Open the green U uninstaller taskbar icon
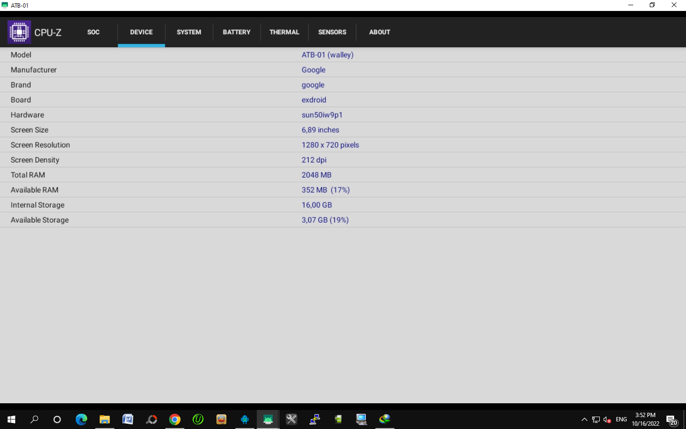 (x=198, y=419)
